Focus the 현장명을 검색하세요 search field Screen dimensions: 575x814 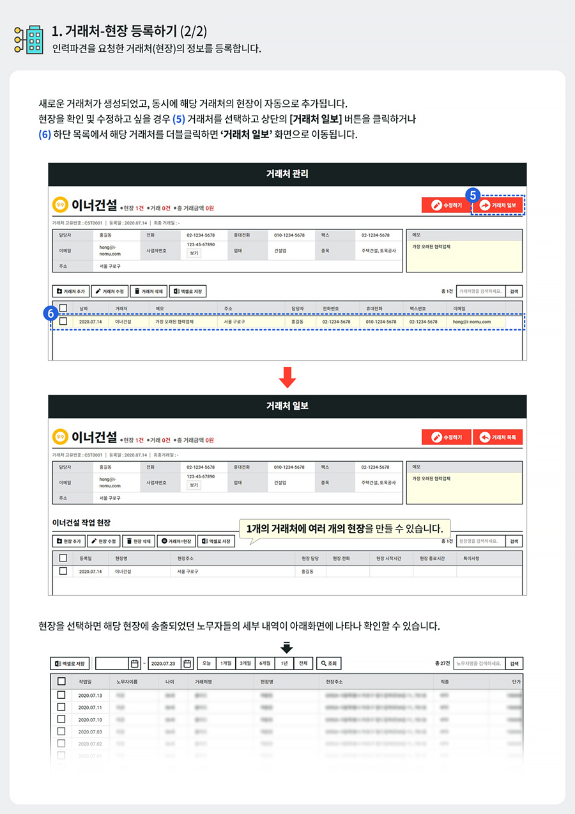point(480,541)
